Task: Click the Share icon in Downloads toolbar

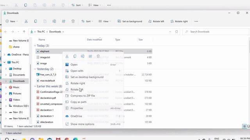Action: pos(64,21)
